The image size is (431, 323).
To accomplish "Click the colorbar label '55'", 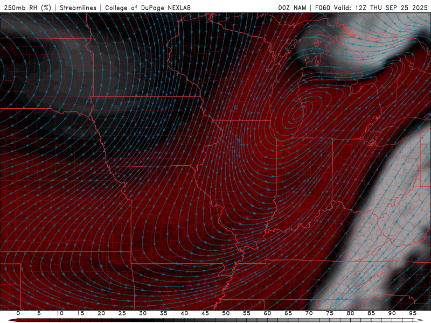I will click(247, 313).
